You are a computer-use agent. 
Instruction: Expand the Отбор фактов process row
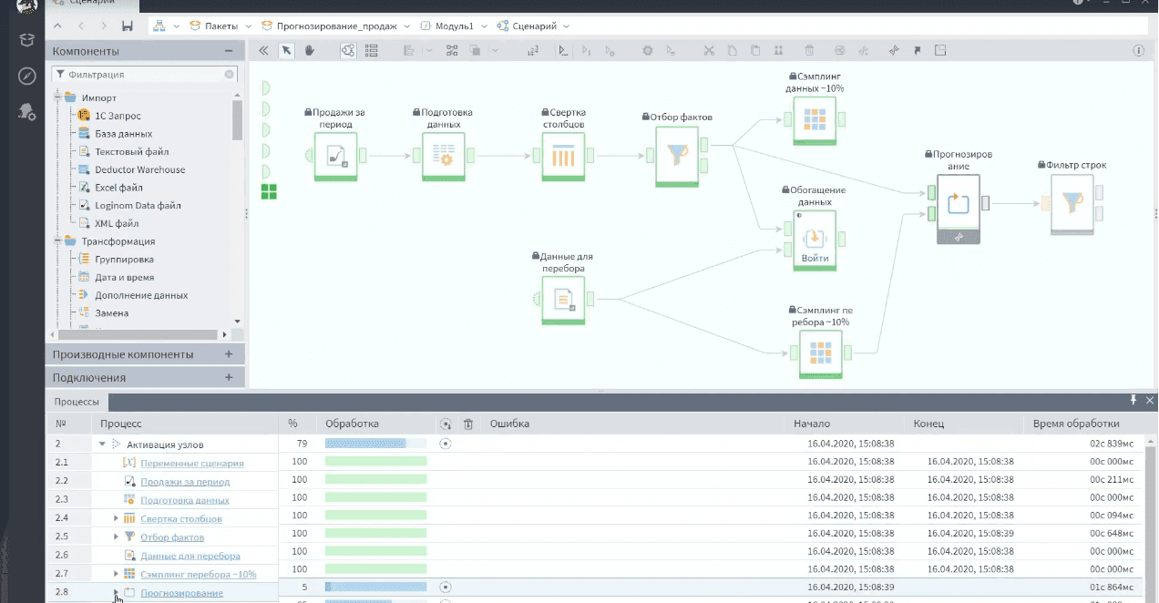click(116, 537)
